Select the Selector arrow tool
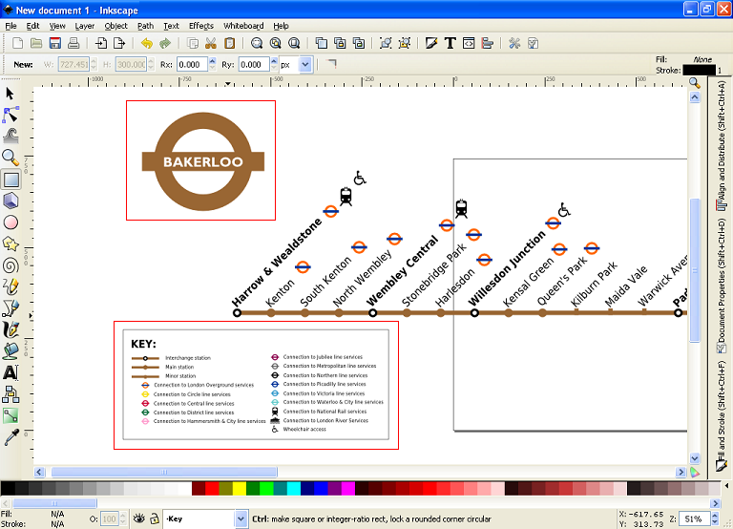This screenshot has width=733, height=529. point(10,94)
